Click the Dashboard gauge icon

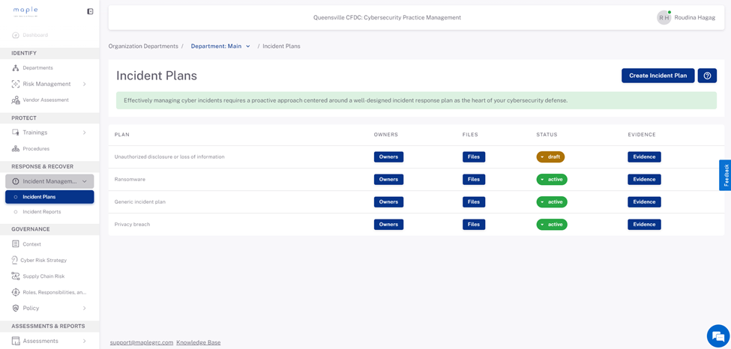(16, 35)
